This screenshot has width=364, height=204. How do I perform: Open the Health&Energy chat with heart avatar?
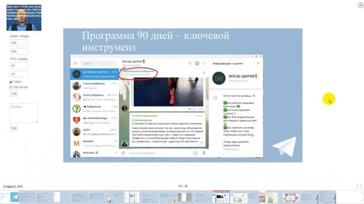94,120
